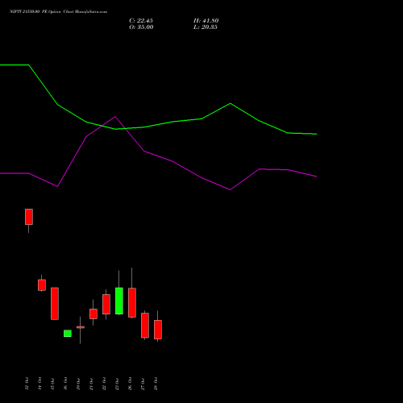The image size is (403, 403).
Task: Click the '23 Oct' date axis label
Action: click(x=117, y=384)
